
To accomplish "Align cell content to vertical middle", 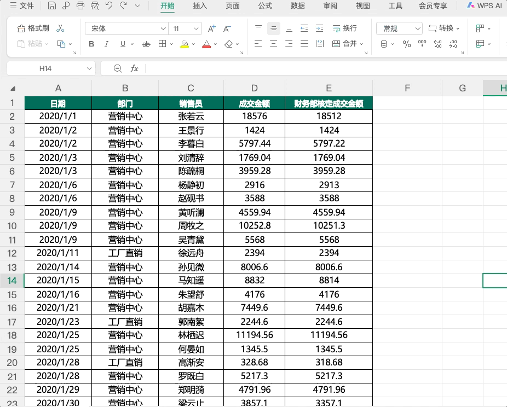I will tap(274, 28).
